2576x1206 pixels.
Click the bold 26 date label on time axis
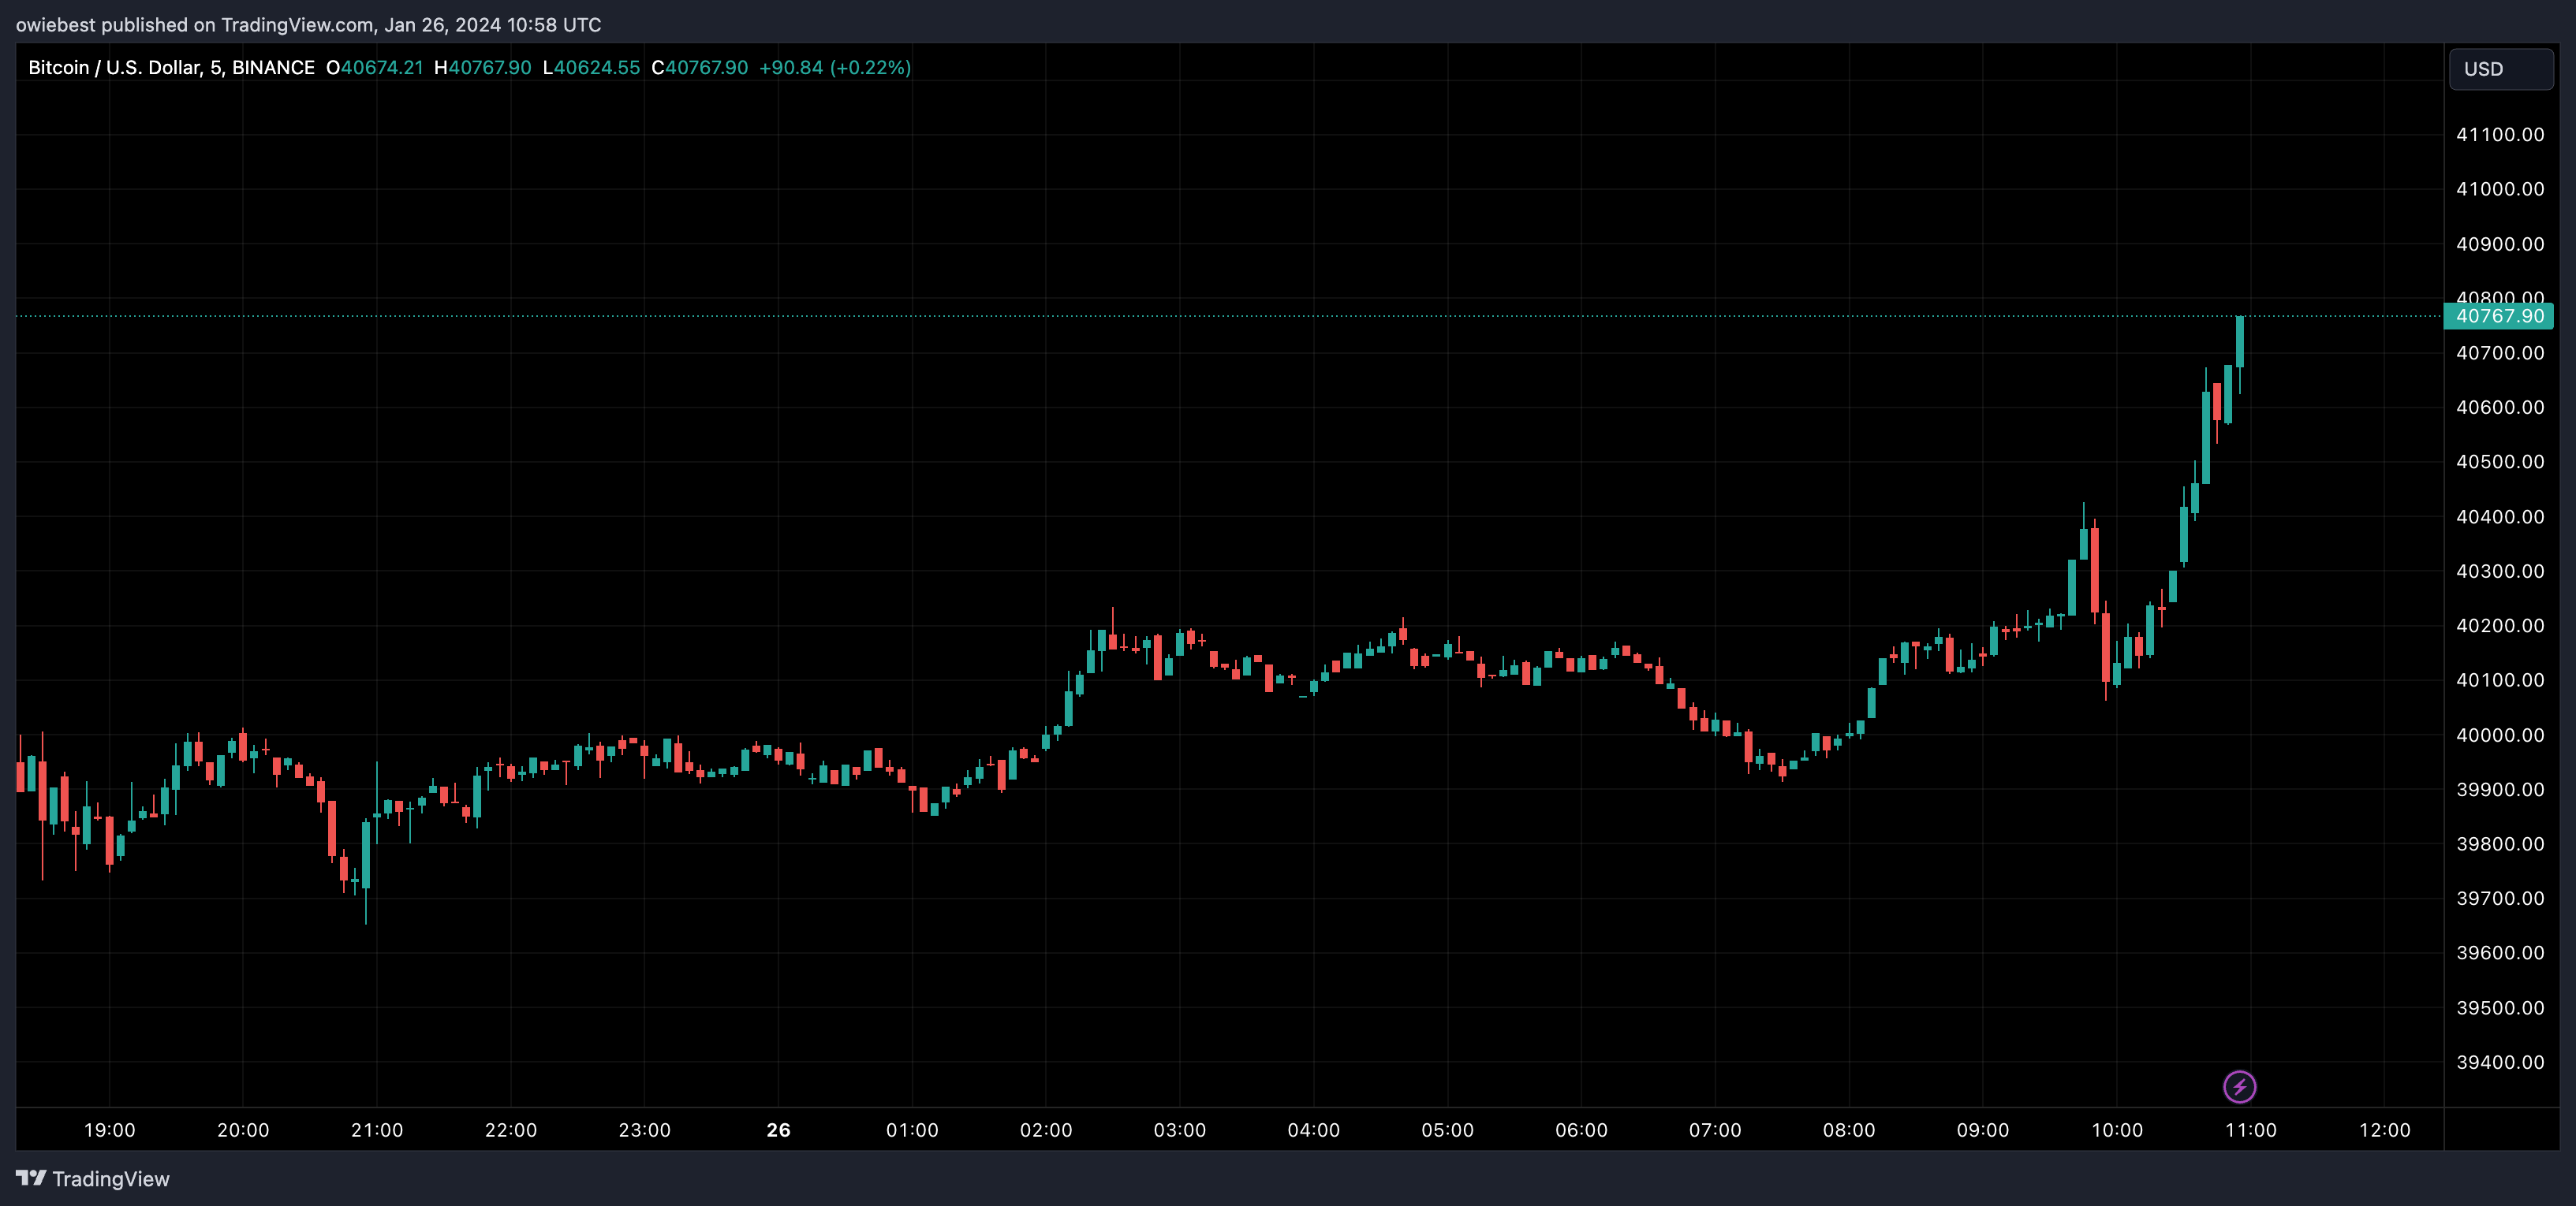coord(778,1130)
